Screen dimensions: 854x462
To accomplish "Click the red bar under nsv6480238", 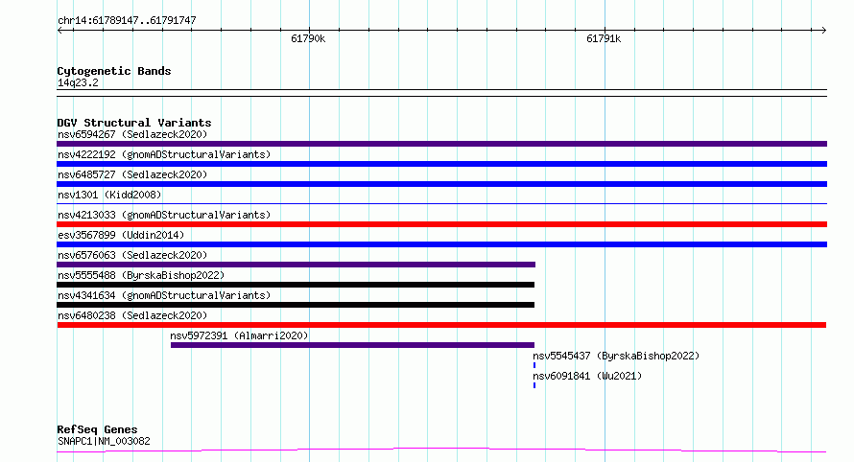I will 441,325.
